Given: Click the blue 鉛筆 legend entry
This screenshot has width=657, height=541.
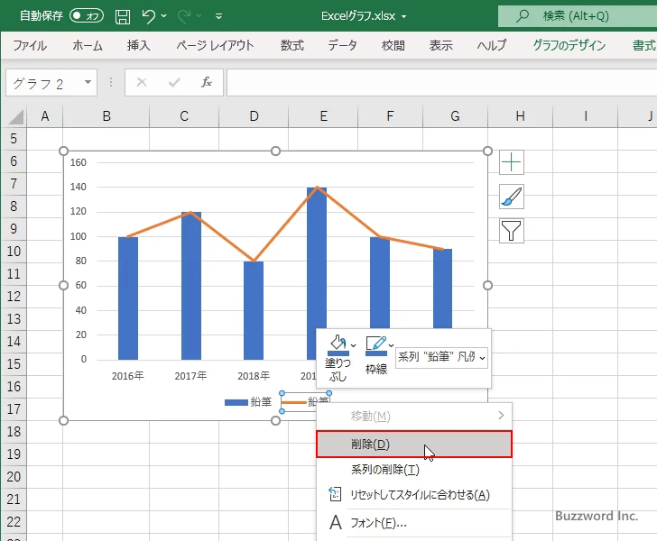Looking at the screenshot, I should [x=248, y=402].
